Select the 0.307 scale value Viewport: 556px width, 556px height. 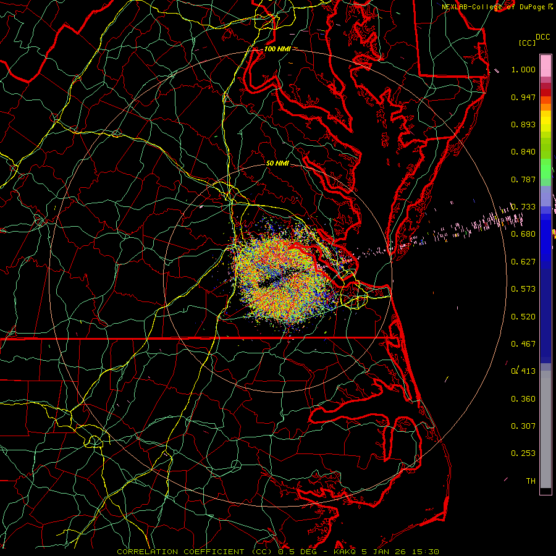[x=523, y=426]
